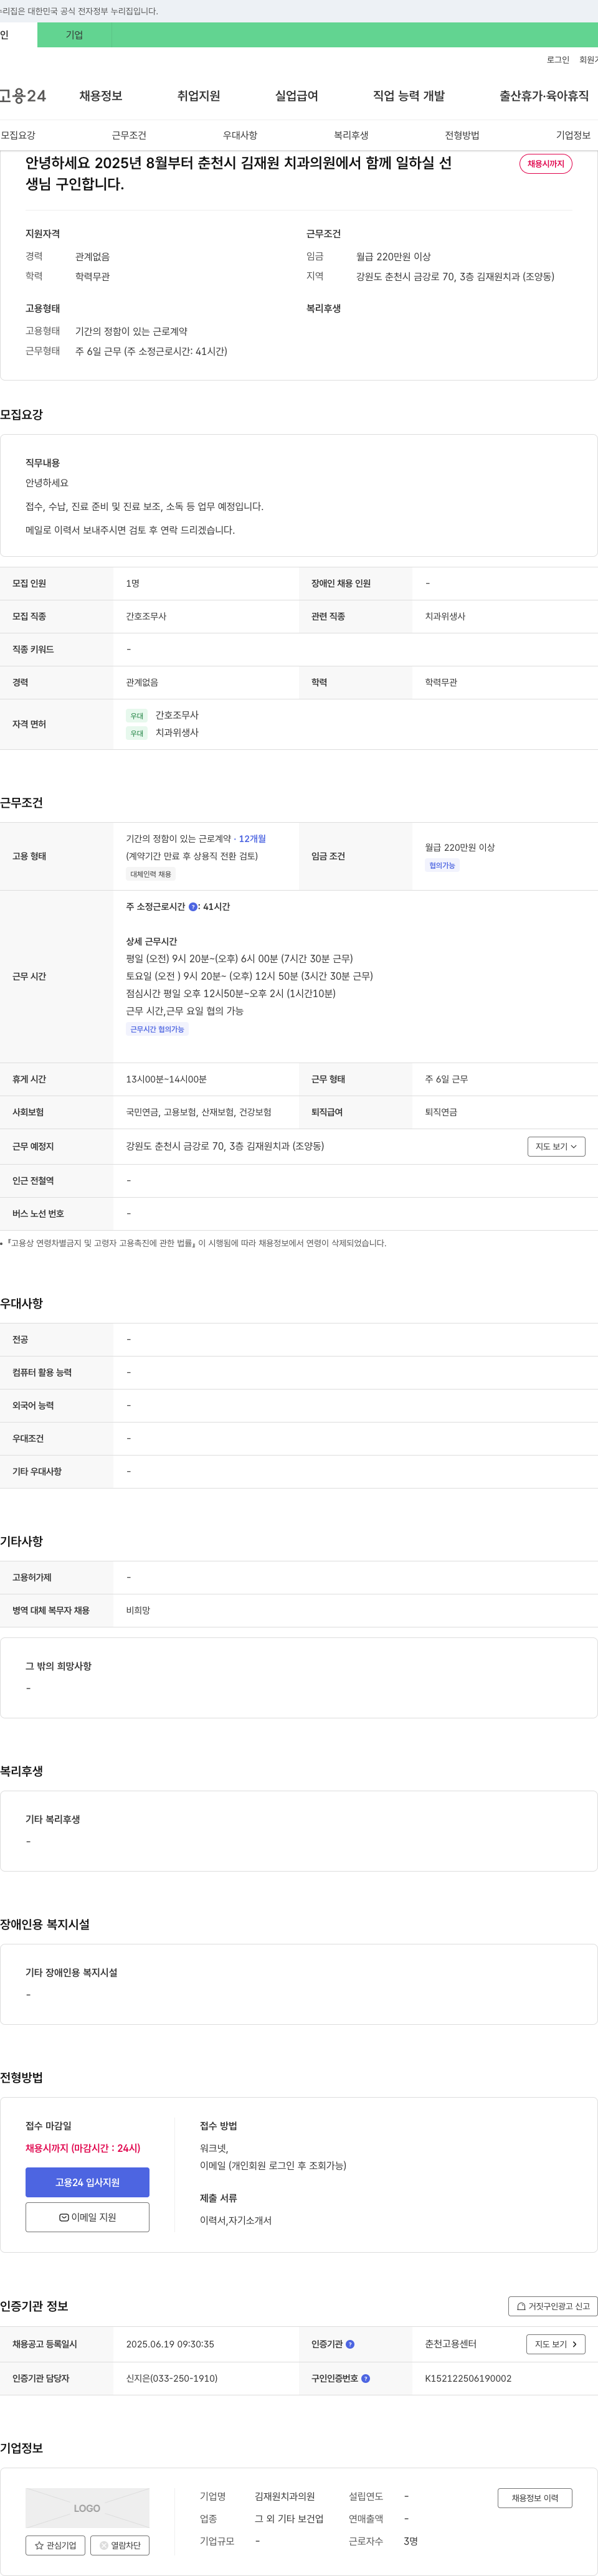The width and height of the screenshot is (598, 2576).
Task: Add company with 관심기업 button
Action: (x=55, y=2545)
